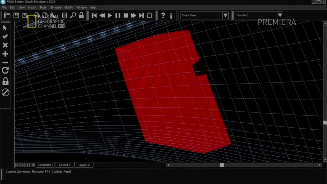327x184 pixels.
Task: Click the vertical scrollbar thumb
Action: pyautogui.click(x=325, y=123)
